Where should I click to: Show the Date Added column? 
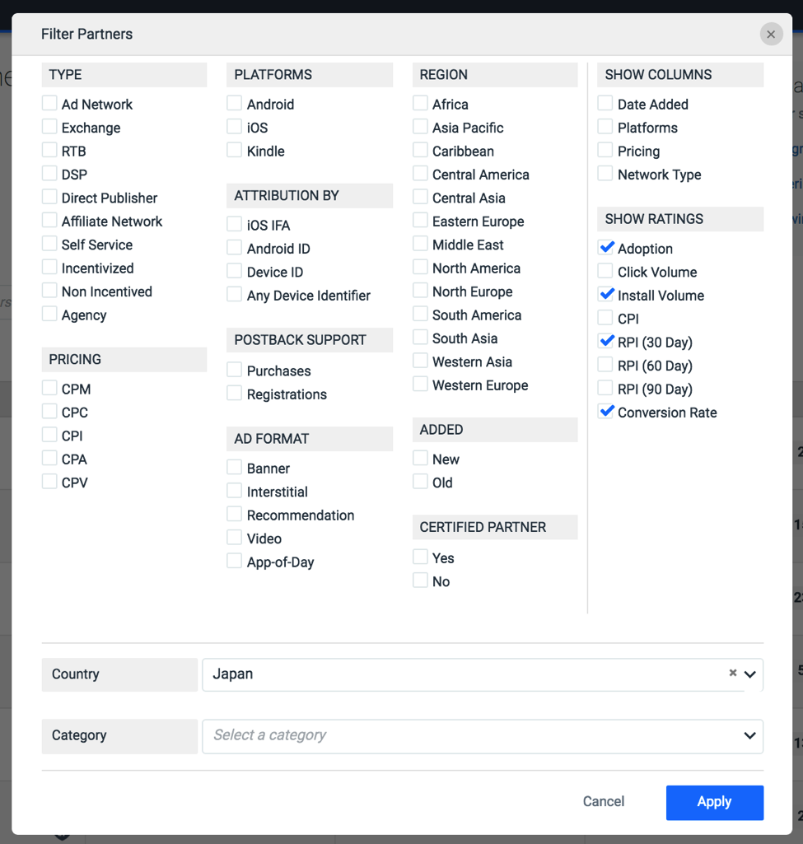(x=606, y=104)
